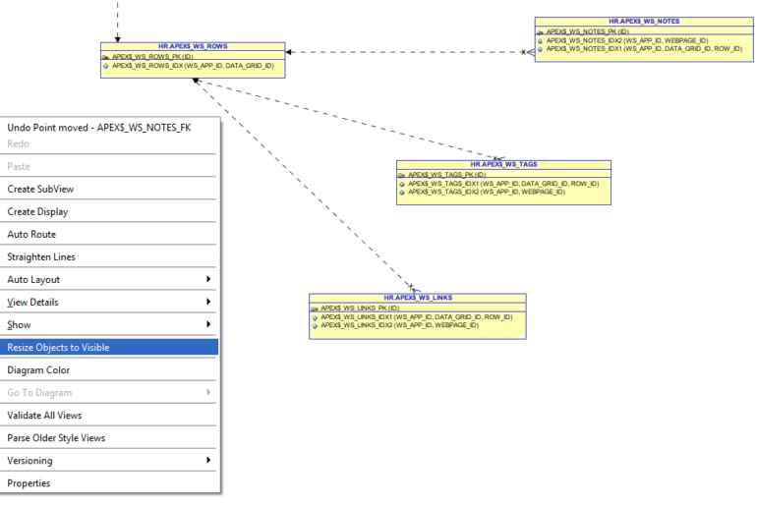Select arrowhead on right edge of WS_ROWS
This screenshot has width=757, height=506.
pos(289,52)
